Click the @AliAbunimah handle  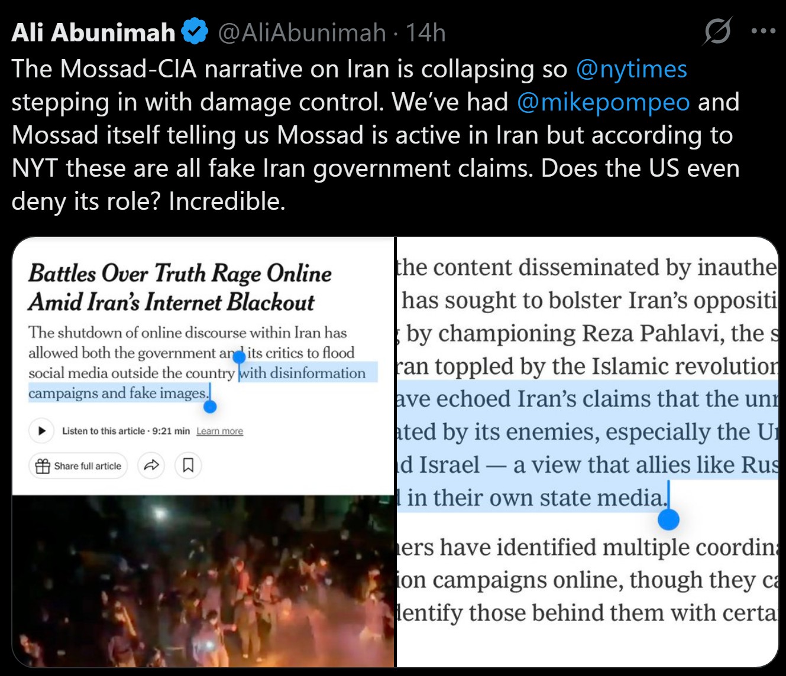(x=302, y=32)
